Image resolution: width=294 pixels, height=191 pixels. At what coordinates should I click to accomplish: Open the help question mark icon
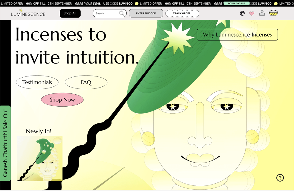coord(280,178)
